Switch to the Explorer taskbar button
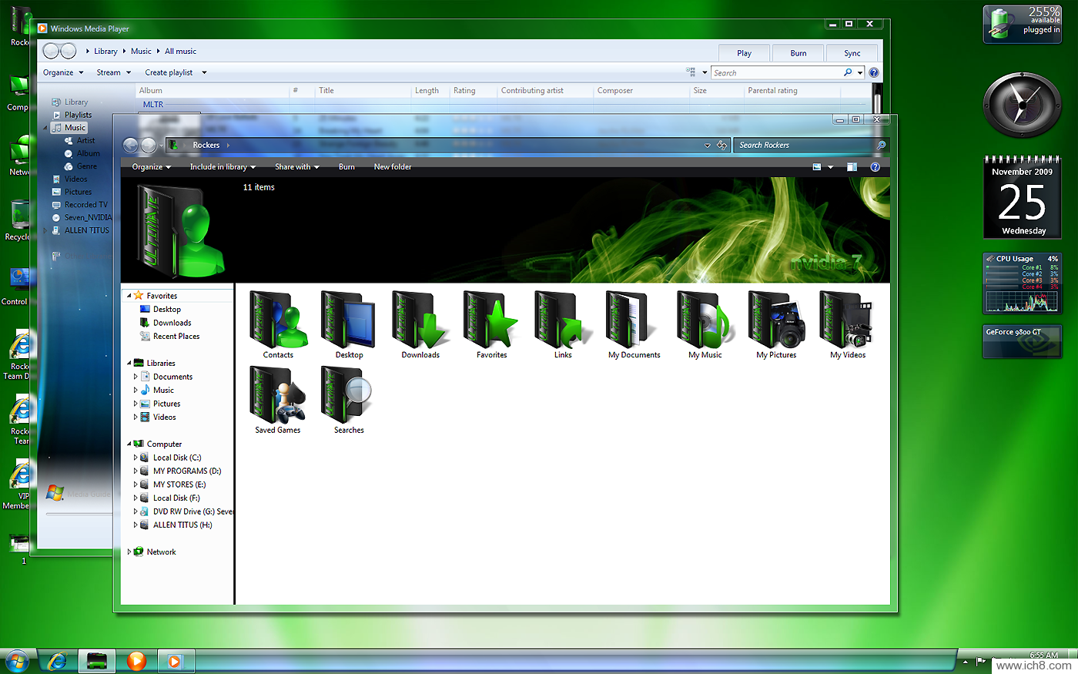This screenshot has width=1078, height=674. (x=96, y=661)
